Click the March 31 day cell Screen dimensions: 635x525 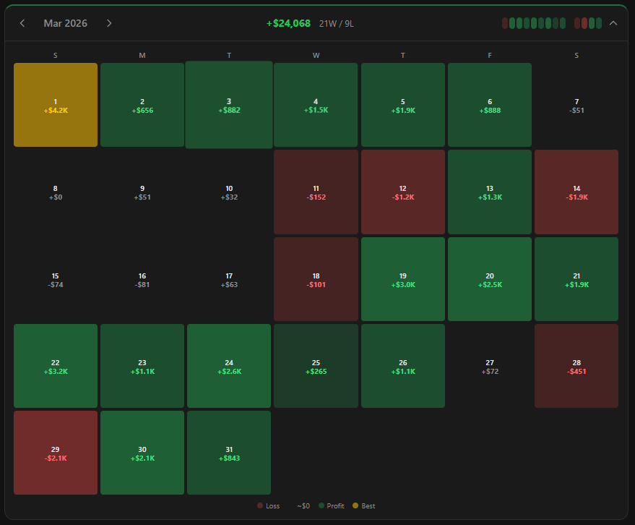tap(229, 453)
